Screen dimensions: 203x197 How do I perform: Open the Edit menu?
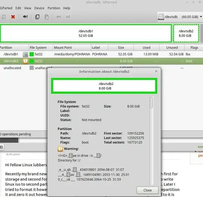(x=18, y=8)
